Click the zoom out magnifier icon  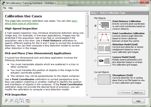[11, 101]
